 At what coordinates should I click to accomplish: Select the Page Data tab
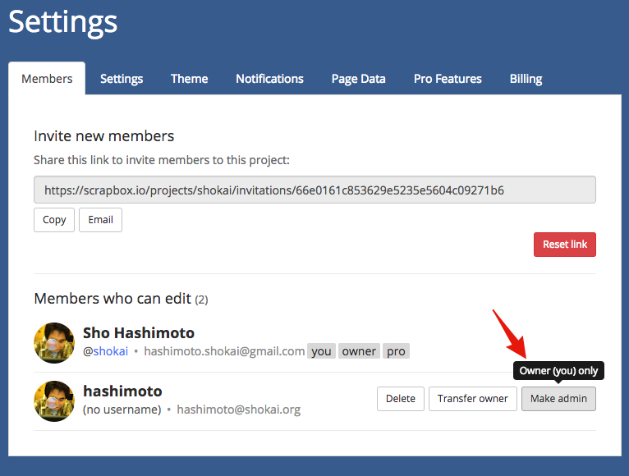click(358, 79)
